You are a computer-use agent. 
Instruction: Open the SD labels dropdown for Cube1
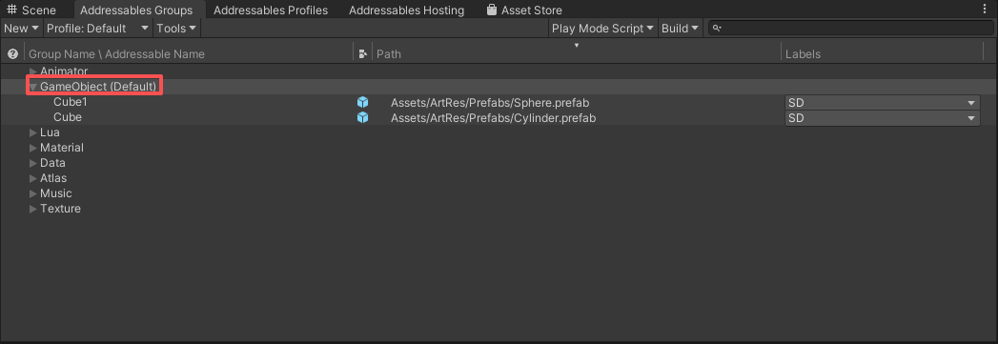pyautogui.click(x=882, y=103)
